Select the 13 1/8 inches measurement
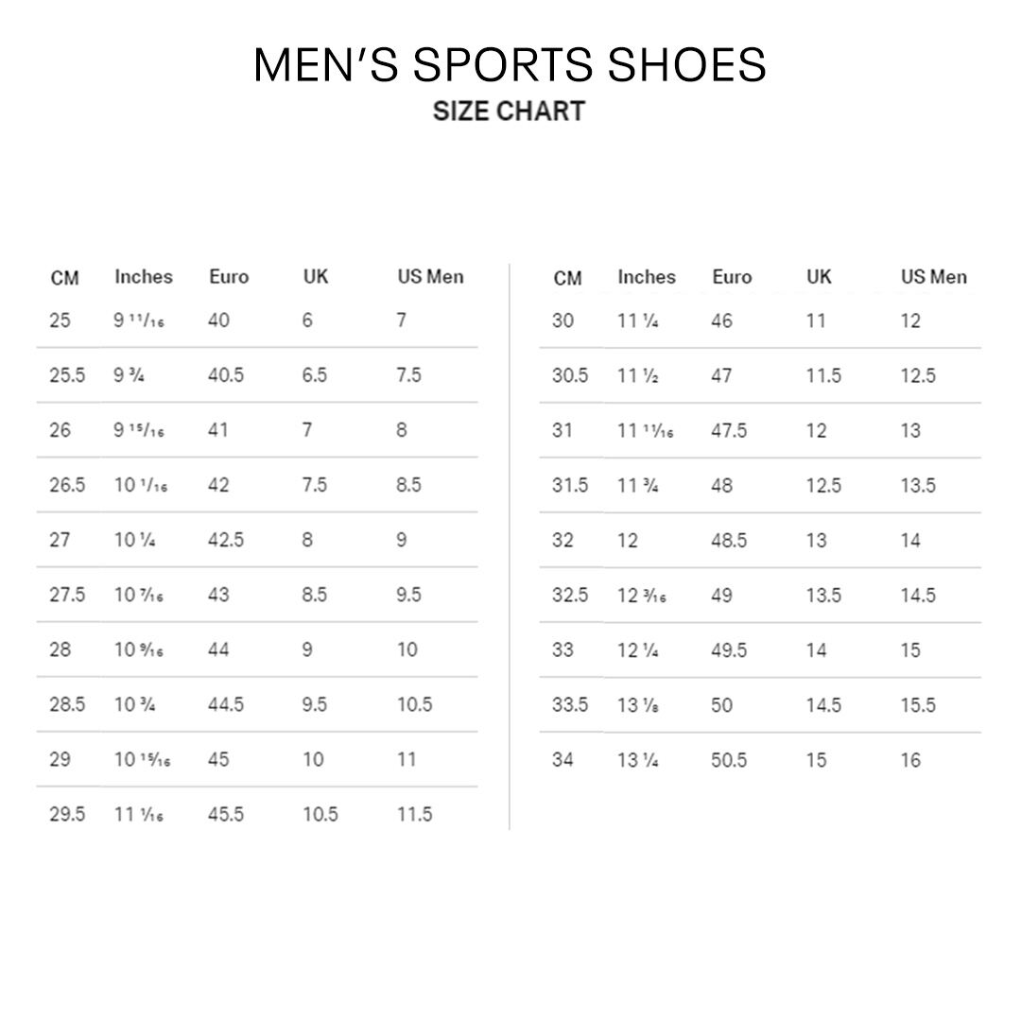 pyautogui.click(x=639, y=705)
